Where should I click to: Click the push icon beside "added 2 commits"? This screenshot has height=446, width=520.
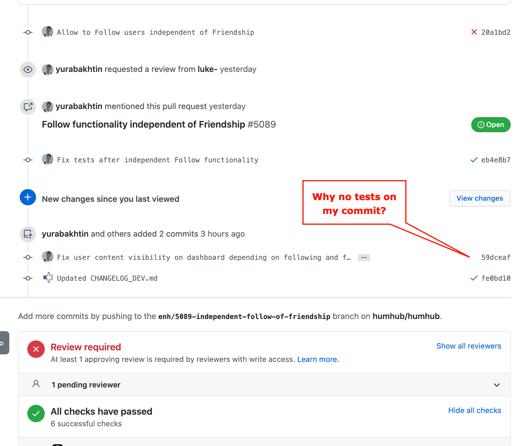(x=28, y=234)
